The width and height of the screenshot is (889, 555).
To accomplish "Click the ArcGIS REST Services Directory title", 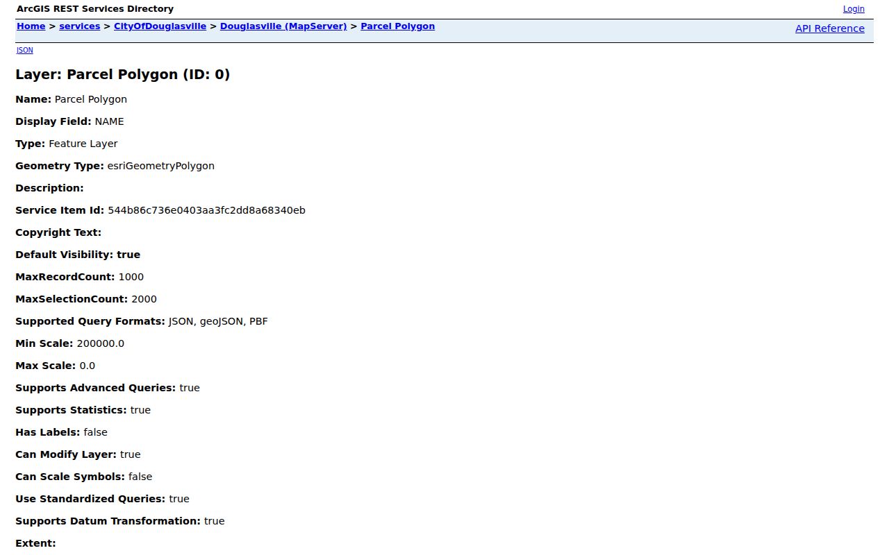I will (95, 9).
